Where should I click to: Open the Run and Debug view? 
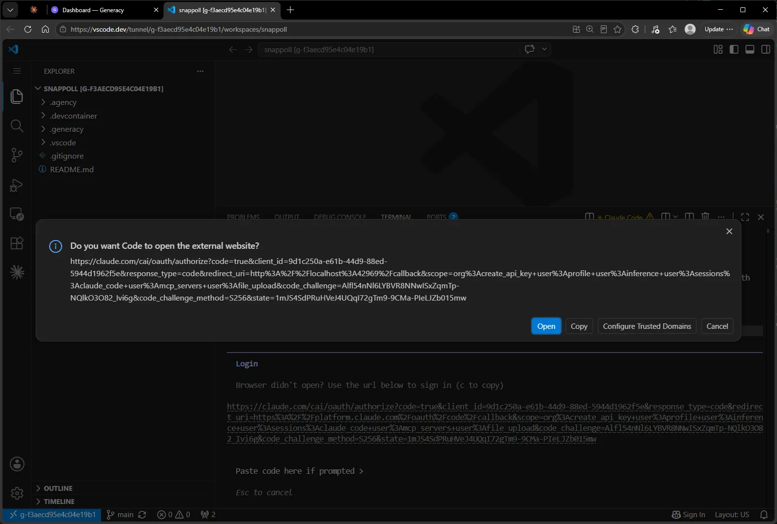(x=17, y=185)
